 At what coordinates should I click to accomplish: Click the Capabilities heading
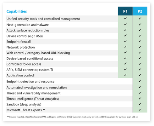pyautogui.click(x=17, y=11)
